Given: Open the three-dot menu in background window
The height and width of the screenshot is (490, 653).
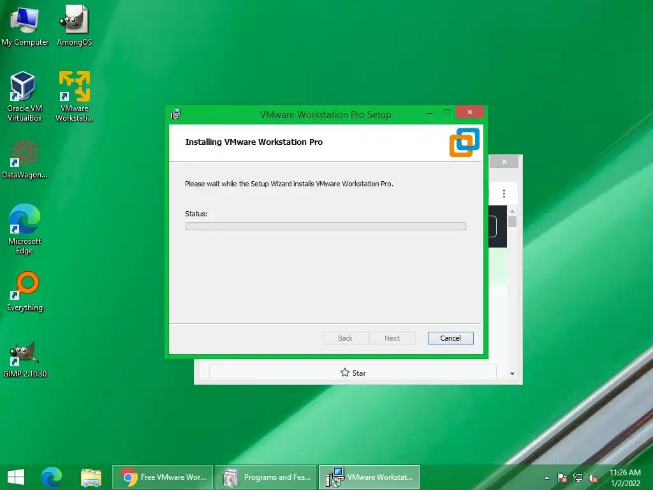Looking at the screenshot, I should click(x=504, y=193).
